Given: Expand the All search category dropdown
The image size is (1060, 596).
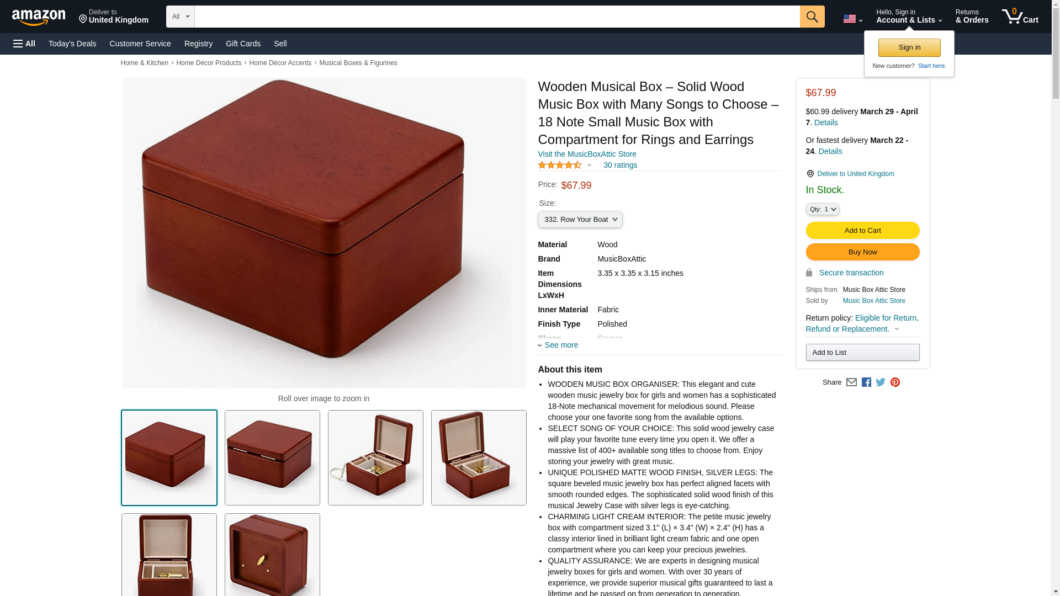Looking at the screenshot, I should pos(181,17).
